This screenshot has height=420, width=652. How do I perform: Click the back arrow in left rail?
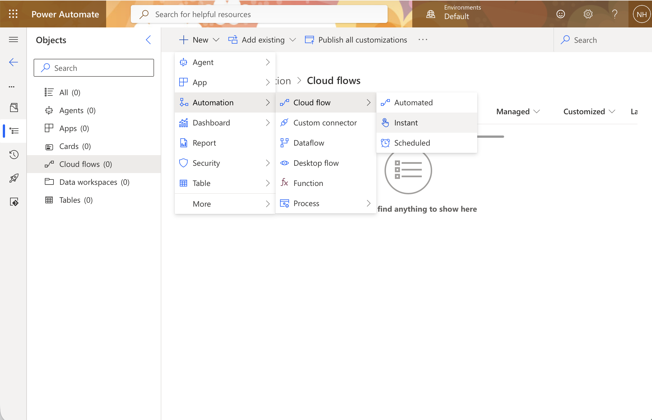point(13,62)
